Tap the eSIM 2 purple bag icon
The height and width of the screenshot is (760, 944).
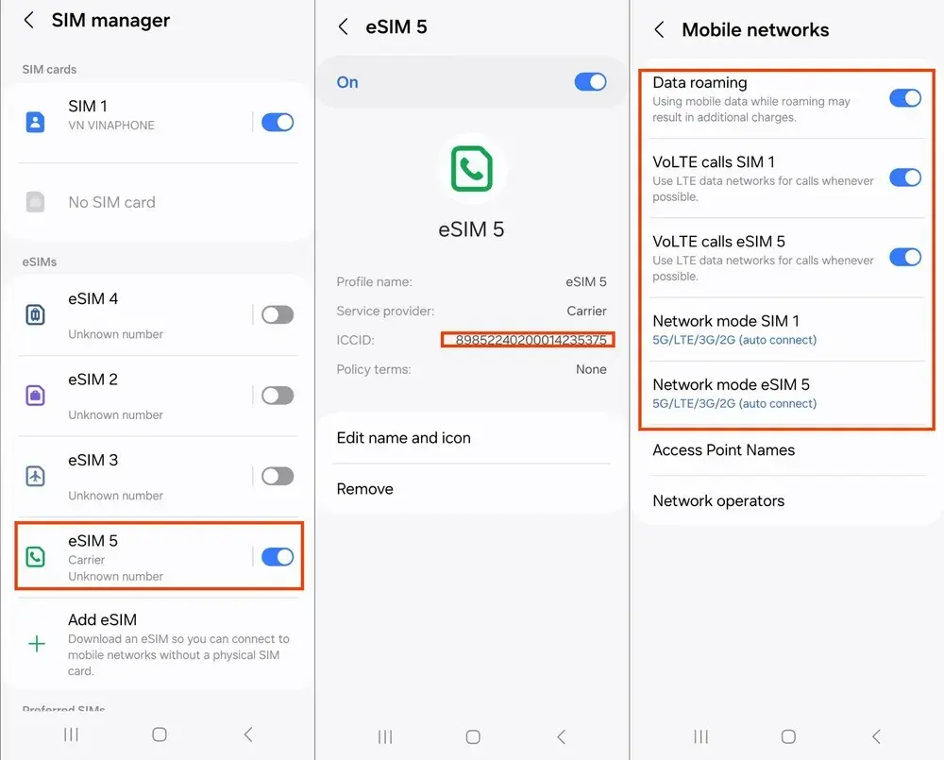[36, 395]
